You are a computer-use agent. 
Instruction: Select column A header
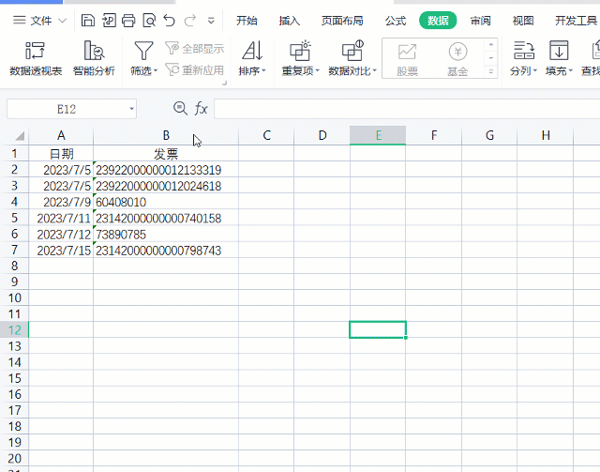(x=61, y=135)
